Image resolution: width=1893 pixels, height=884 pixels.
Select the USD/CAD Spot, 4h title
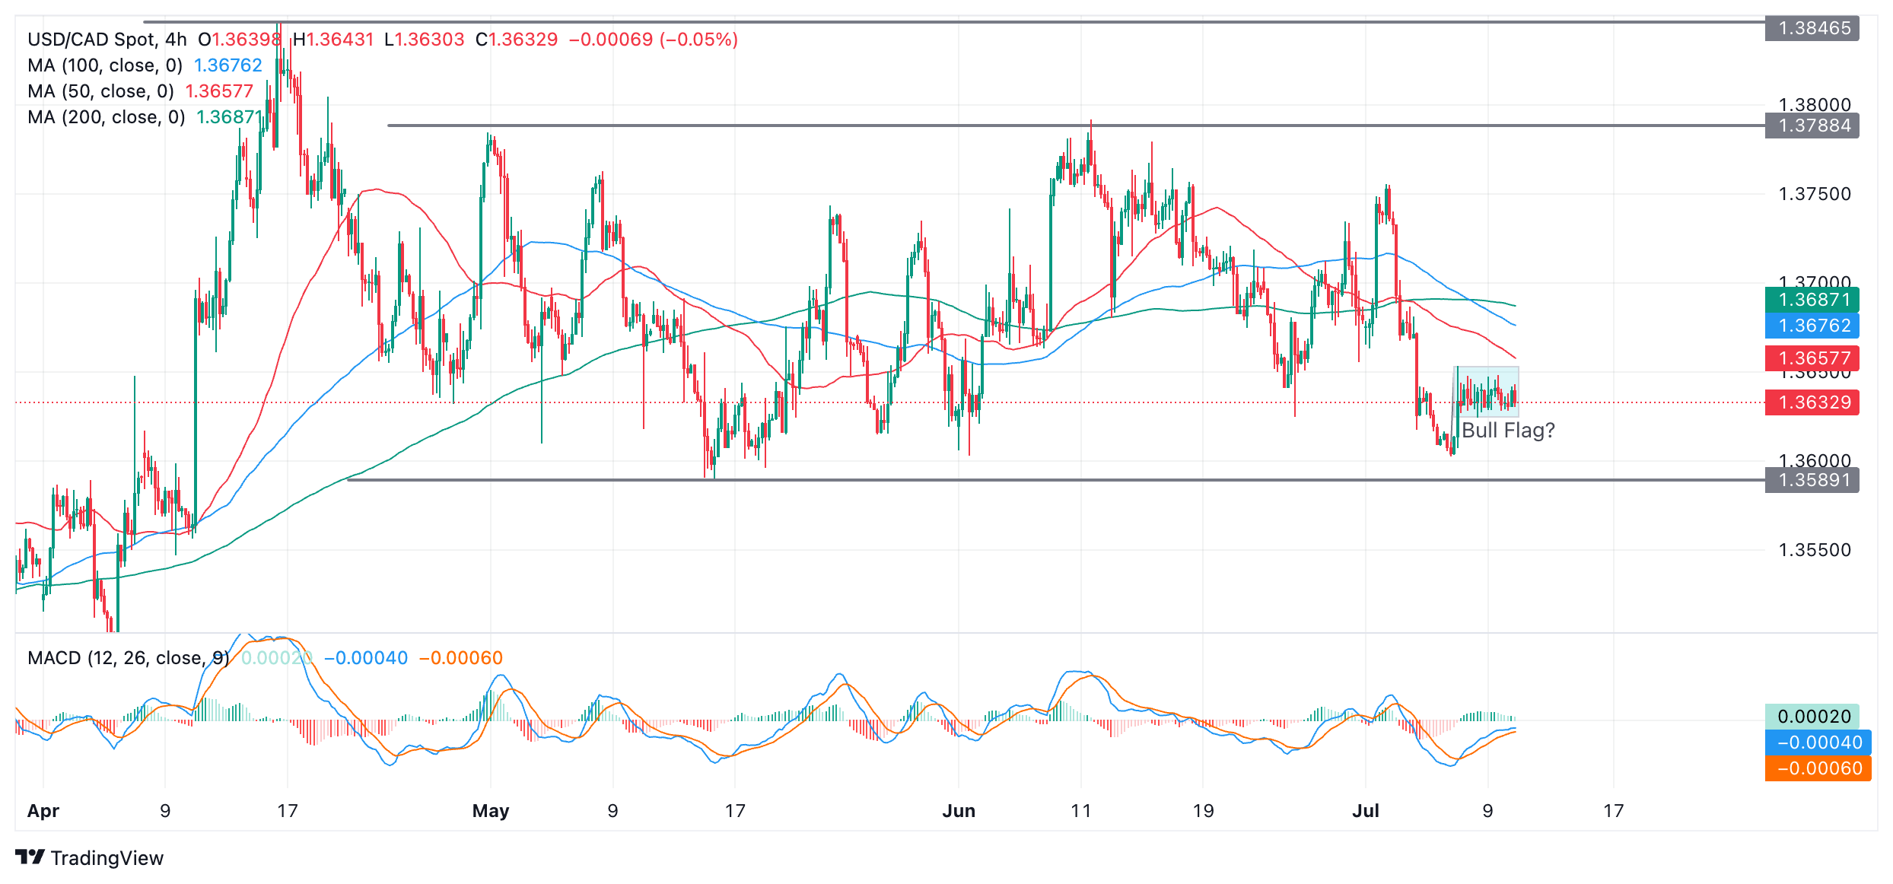pos(107,40)
